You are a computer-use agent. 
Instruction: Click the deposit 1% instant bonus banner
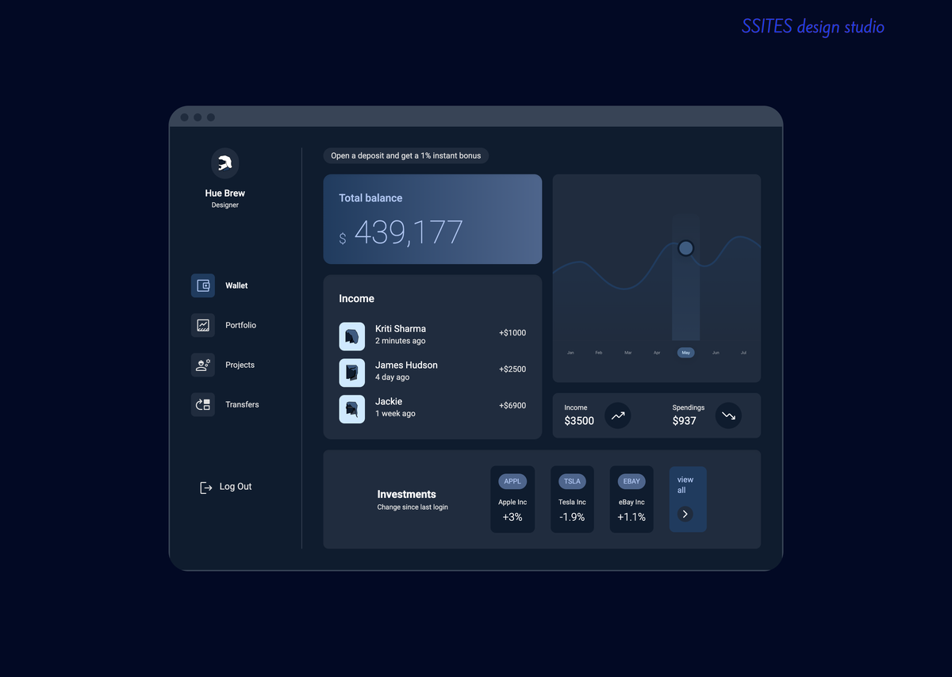click(x=406, y=155)
